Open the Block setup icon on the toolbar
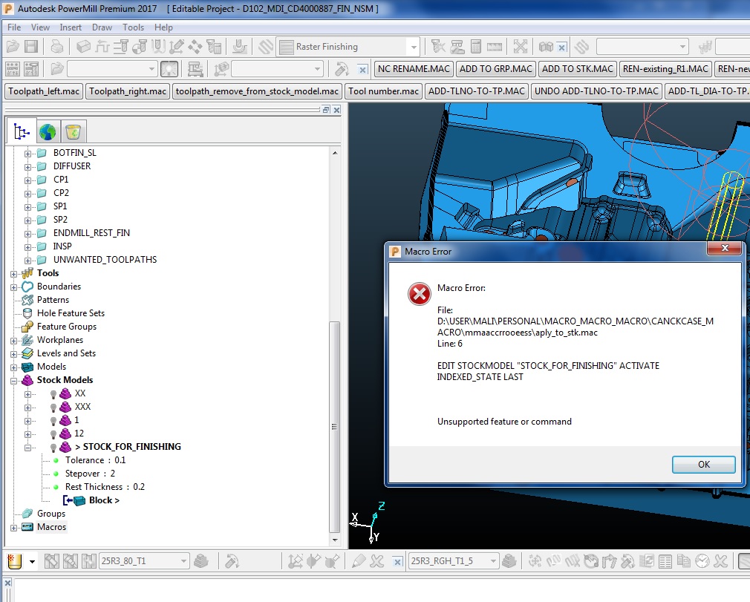The height and width of the screenshot is (602, 750). tap(83, 46)
